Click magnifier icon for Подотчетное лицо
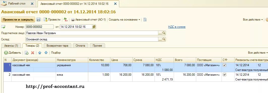The width and height of the screenshot is (268, 93). pos(164,33)
